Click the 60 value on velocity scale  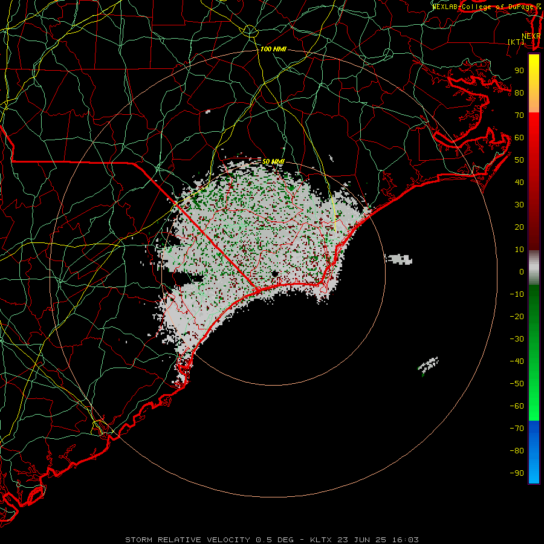519,137
